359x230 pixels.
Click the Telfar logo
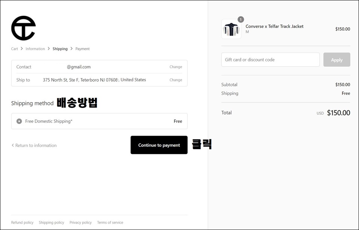pos(23,28)
